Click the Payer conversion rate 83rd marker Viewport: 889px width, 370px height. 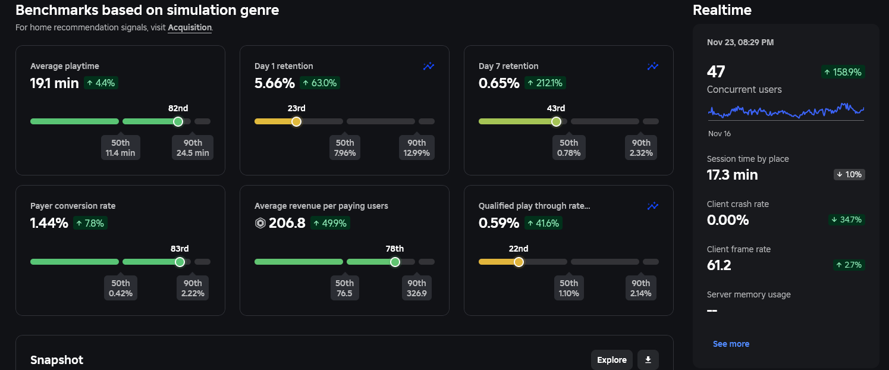point(180,262)
